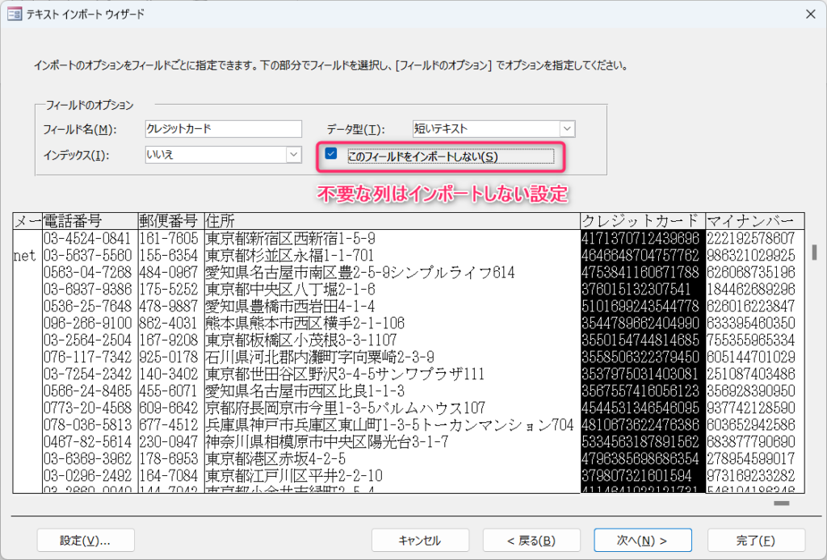The image size is (827, 560).
Task: Select the 住所 column header
Action: (392, 221)
